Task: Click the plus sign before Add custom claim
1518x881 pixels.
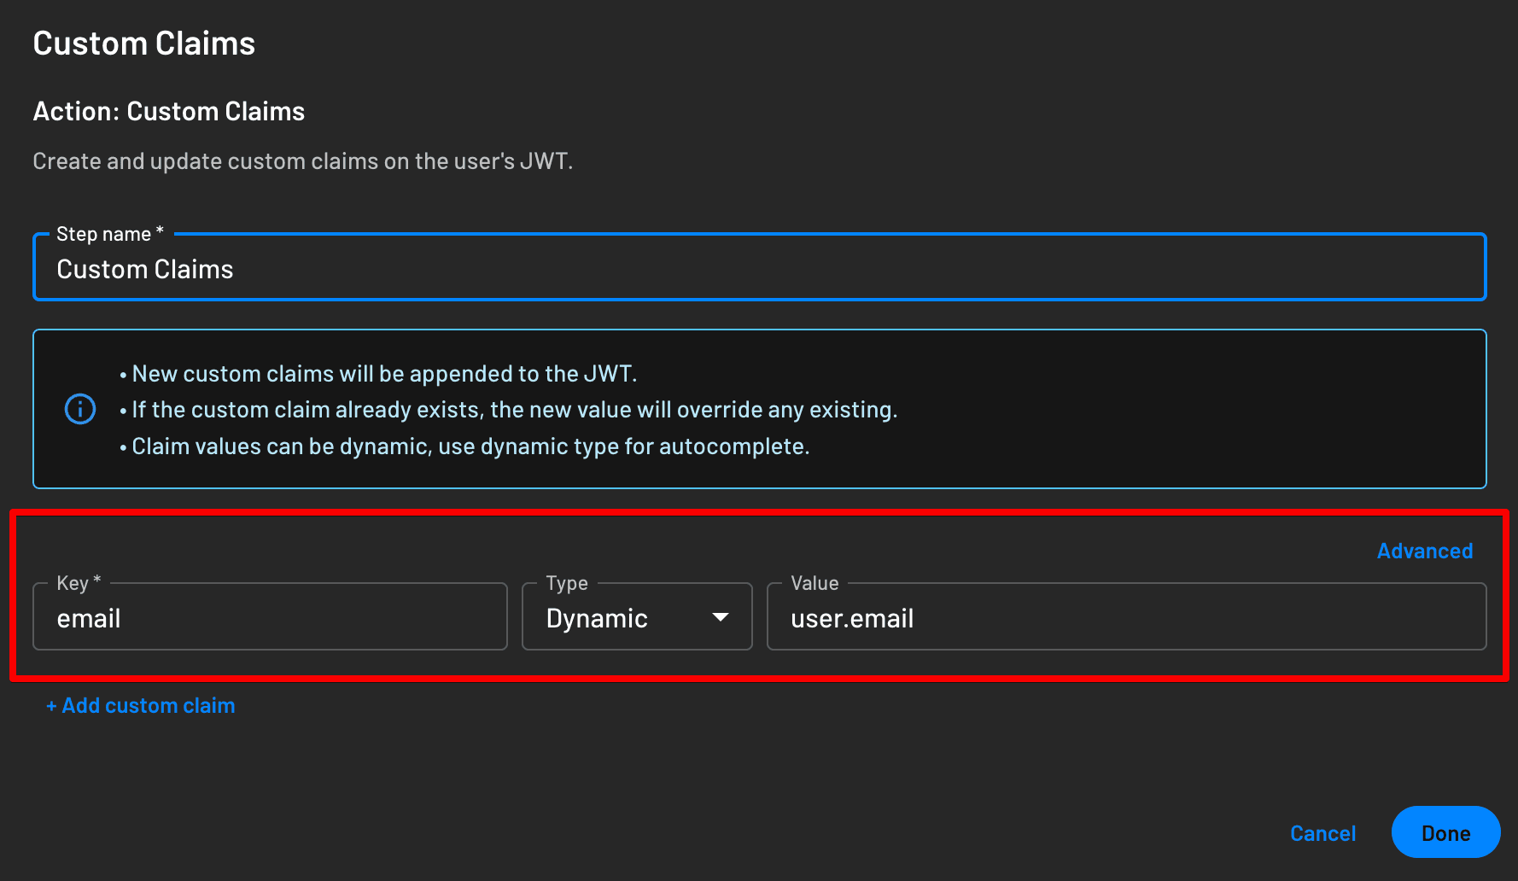Action: point(51,705)
